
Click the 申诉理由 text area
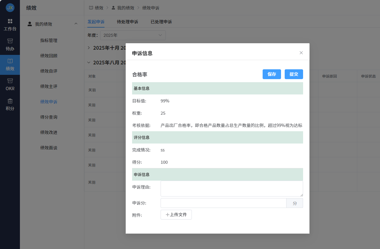click(x=231, y=189)
